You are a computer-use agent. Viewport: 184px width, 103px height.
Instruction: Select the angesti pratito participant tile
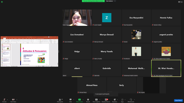pyautogui.click(x=166, y=35)
